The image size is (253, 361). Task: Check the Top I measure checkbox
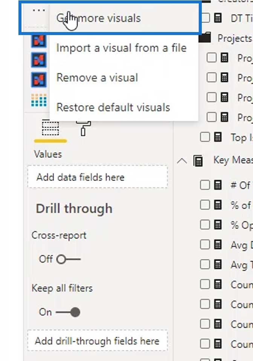[205, 137]
